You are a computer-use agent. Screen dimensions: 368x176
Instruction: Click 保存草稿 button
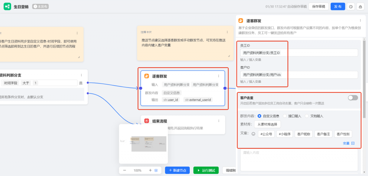[318, 6]
